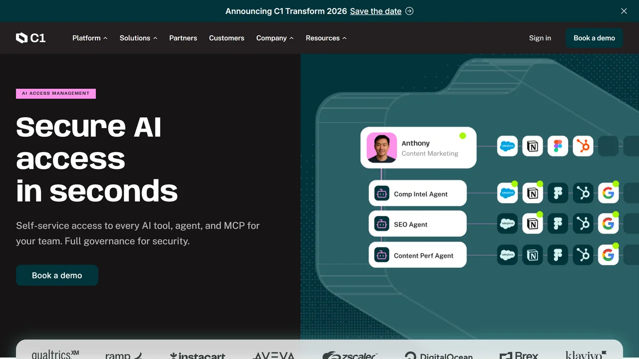Click Salesforce icon in Content Perf Agent row
Viewport: 639px width, 359px height.
point(507,255)
